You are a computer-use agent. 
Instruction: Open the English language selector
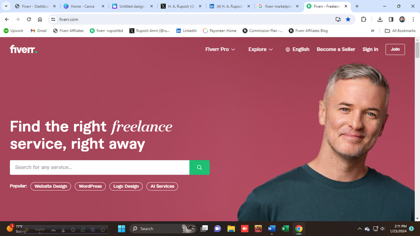coord(297,49)
